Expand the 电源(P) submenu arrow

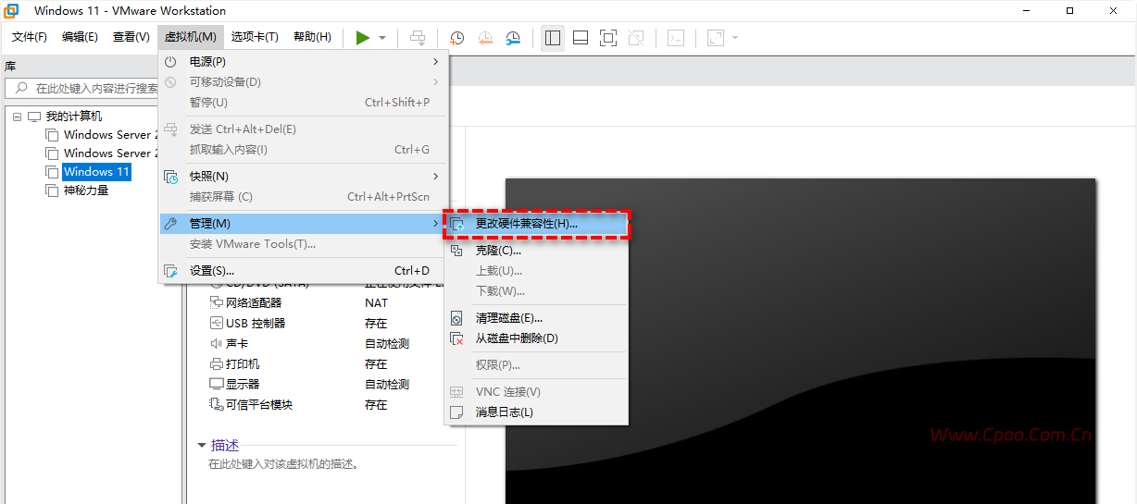click(435, 62)
